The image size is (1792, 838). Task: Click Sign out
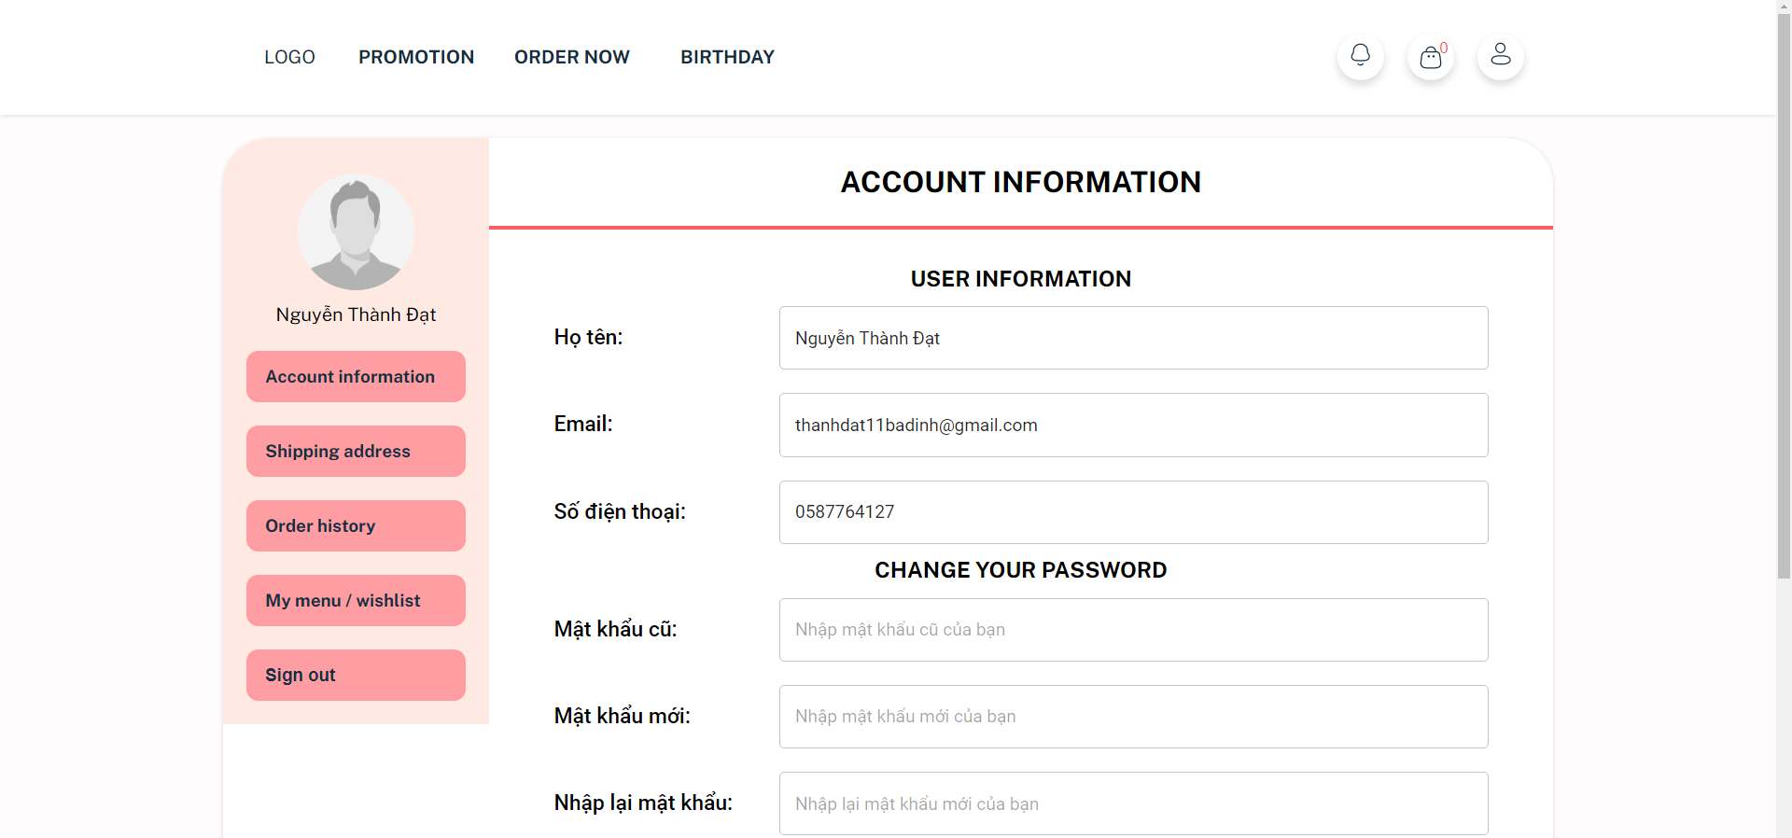(355, 675)
